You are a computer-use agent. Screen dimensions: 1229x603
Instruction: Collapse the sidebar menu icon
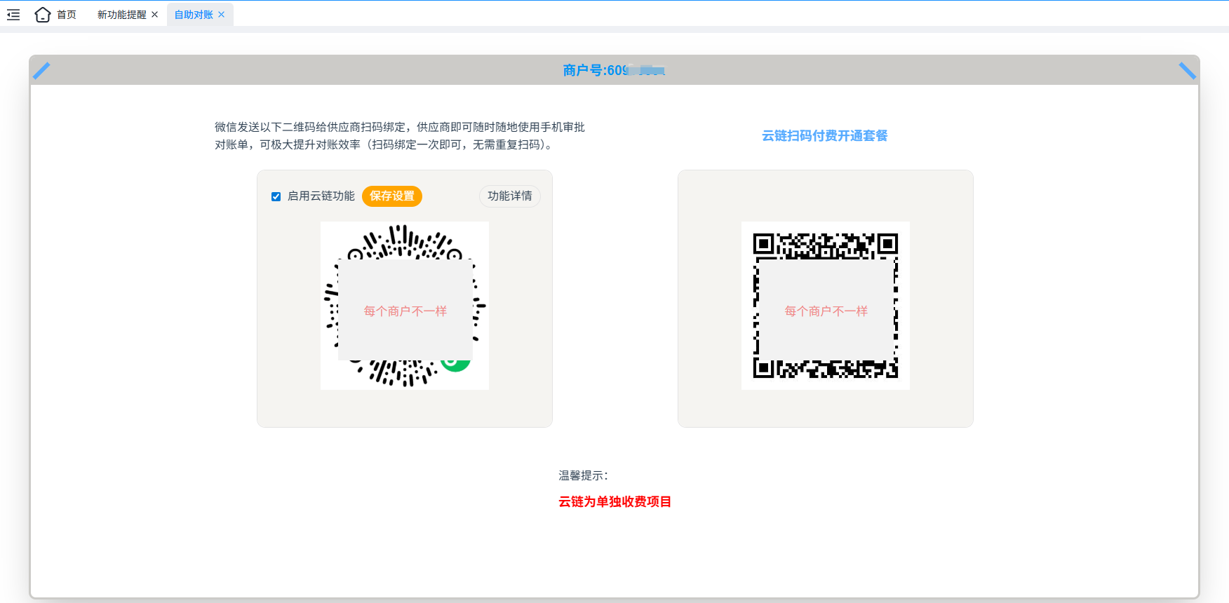[x=13, y=15]
